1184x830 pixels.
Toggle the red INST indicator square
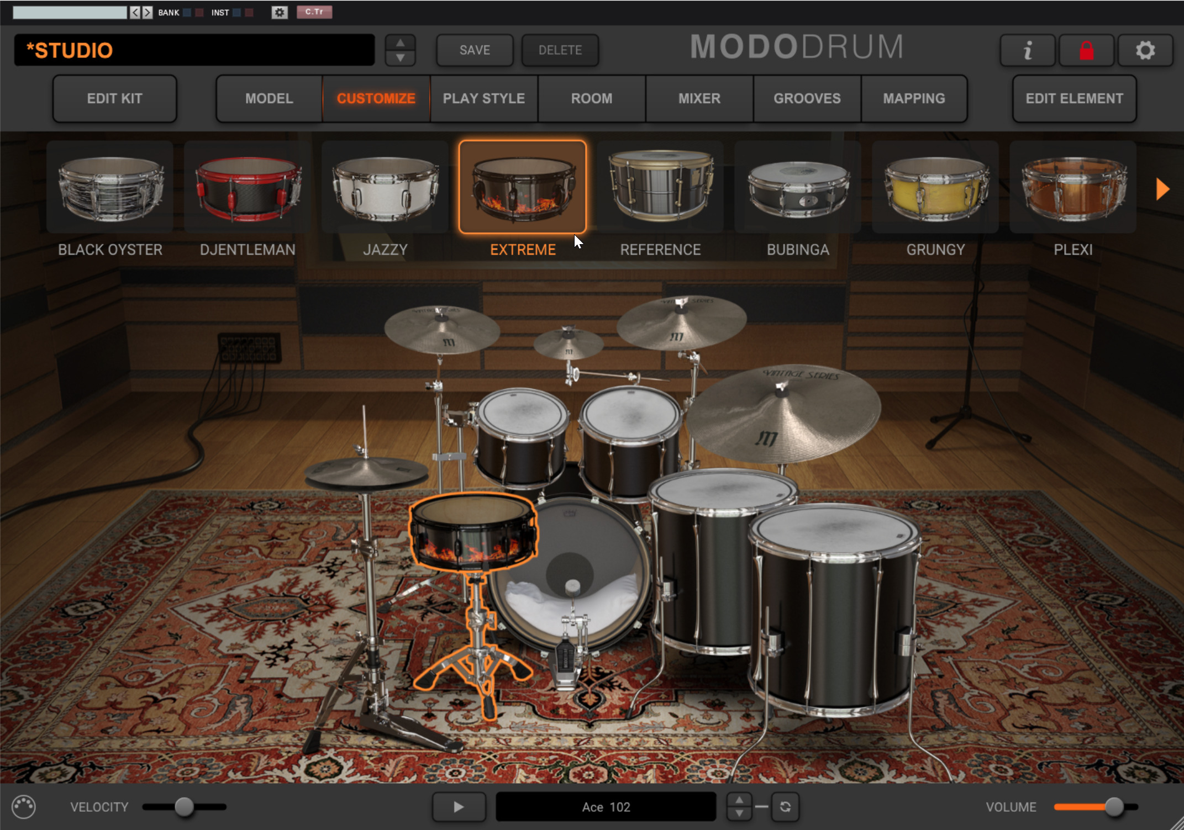(x=249, y=12)
